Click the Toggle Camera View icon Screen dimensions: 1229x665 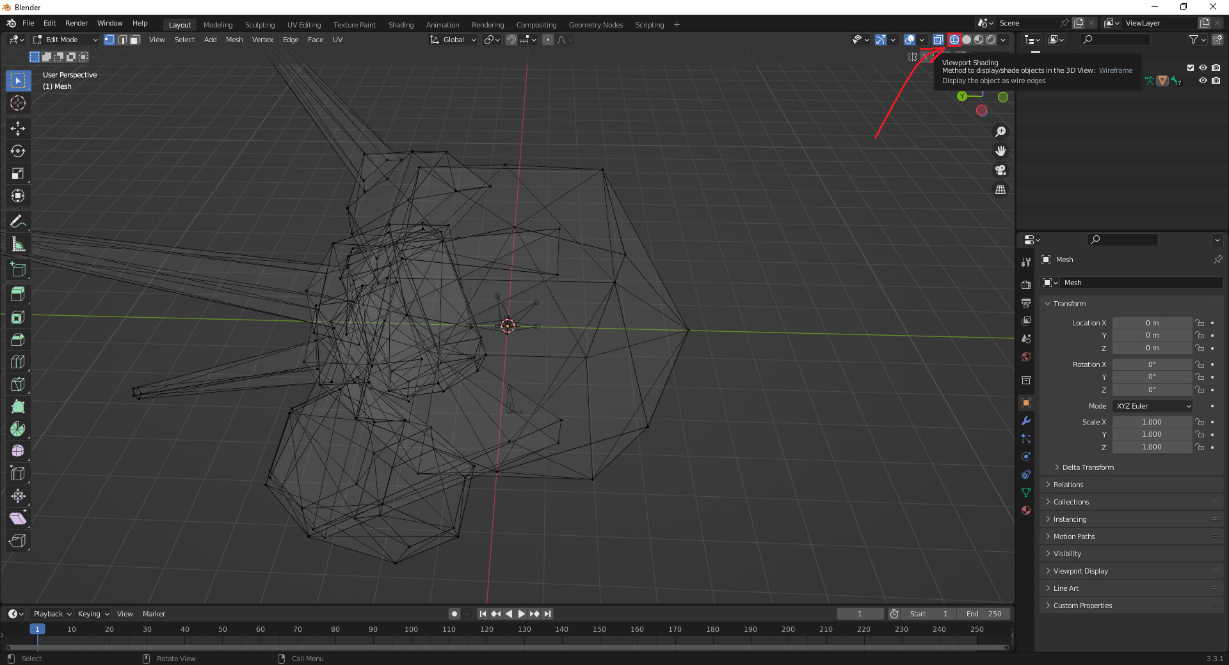1000,170
